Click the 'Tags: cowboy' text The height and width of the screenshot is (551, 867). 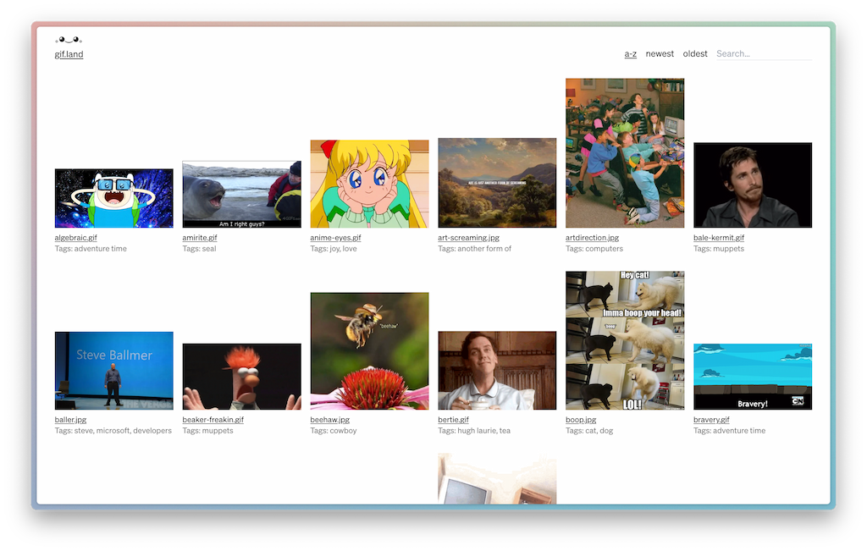point(334,431)
